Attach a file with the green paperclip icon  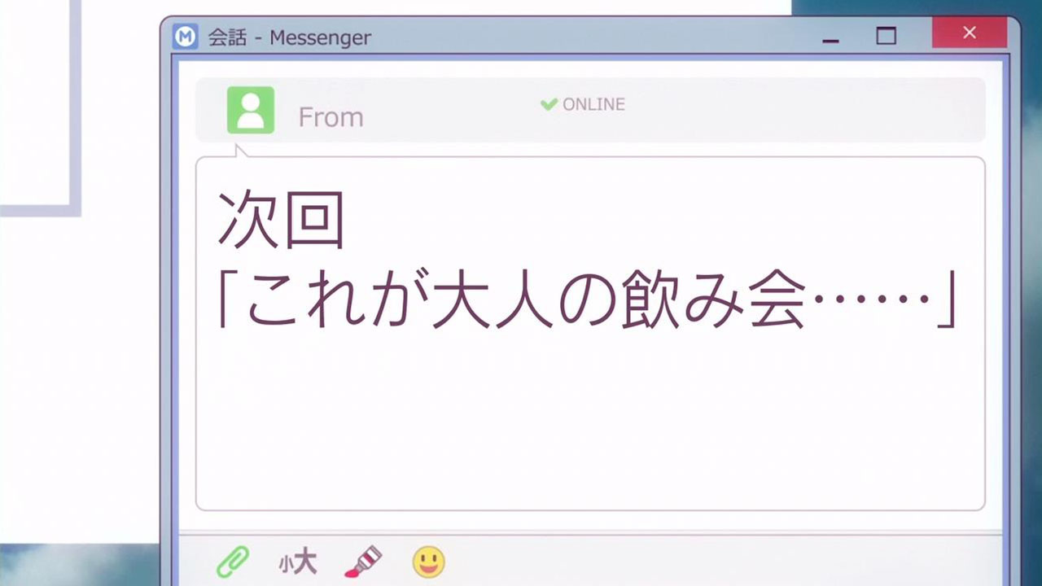click(233, 562)
